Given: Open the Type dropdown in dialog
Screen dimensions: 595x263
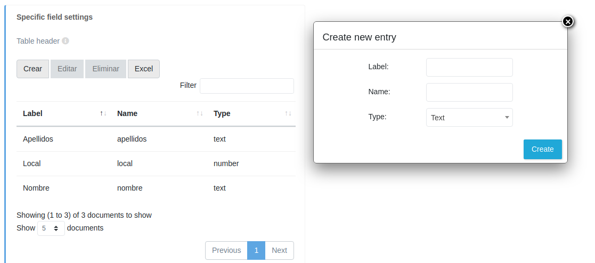Looking at the screenshot, I should 469,118.
